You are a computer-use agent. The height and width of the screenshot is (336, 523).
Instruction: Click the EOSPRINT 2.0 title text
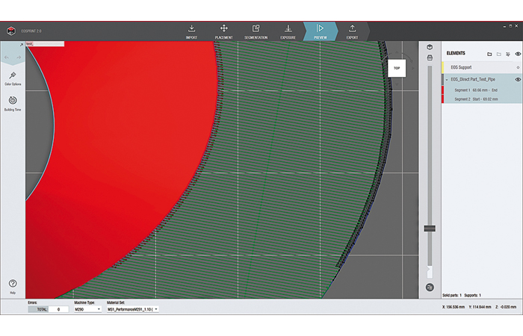coord(31,31)
